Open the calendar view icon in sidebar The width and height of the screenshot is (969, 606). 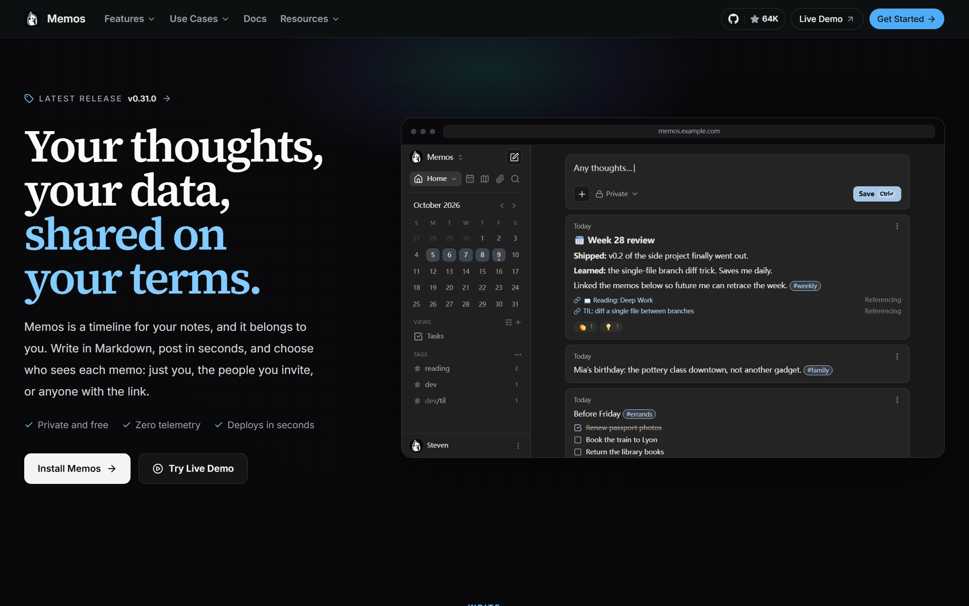[470, 179]
